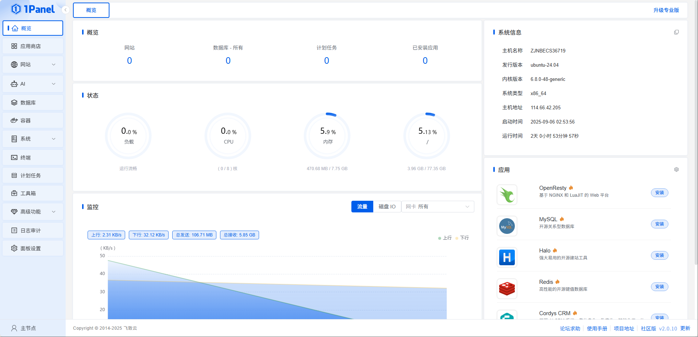Expand the 高级功能 sidebar submenu

(33, 212)
